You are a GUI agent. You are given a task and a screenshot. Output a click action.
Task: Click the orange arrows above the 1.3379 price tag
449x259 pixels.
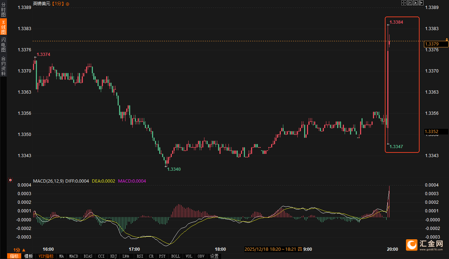click(x=447, y=39)
